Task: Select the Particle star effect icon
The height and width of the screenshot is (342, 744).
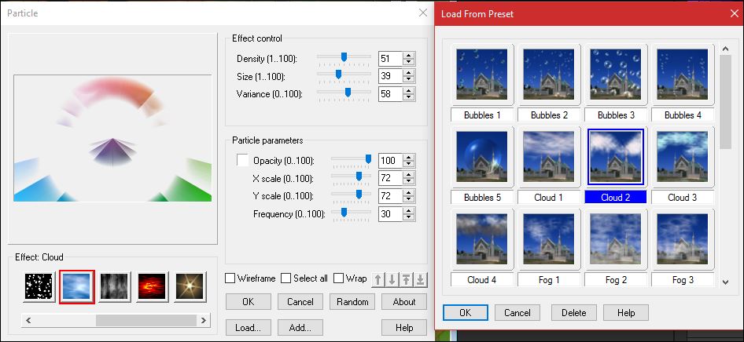Action: click(39, 286)
